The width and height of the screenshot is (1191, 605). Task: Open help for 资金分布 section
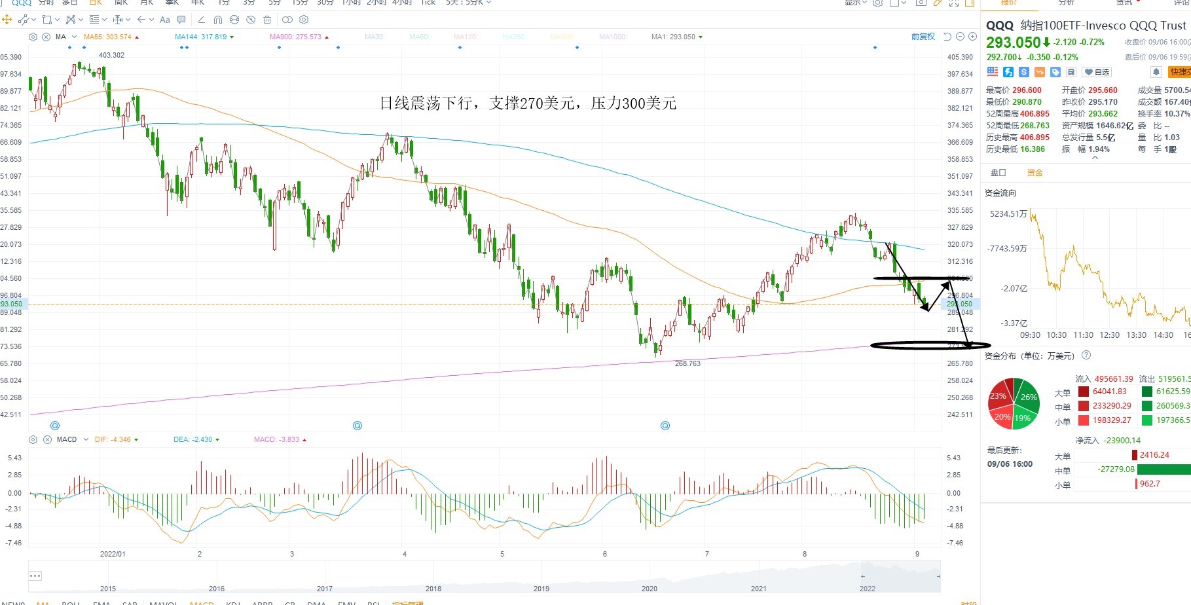1086,356
